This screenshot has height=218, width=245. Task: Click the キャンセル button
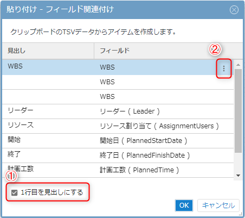pyautogui.click(x=218, y=205)
